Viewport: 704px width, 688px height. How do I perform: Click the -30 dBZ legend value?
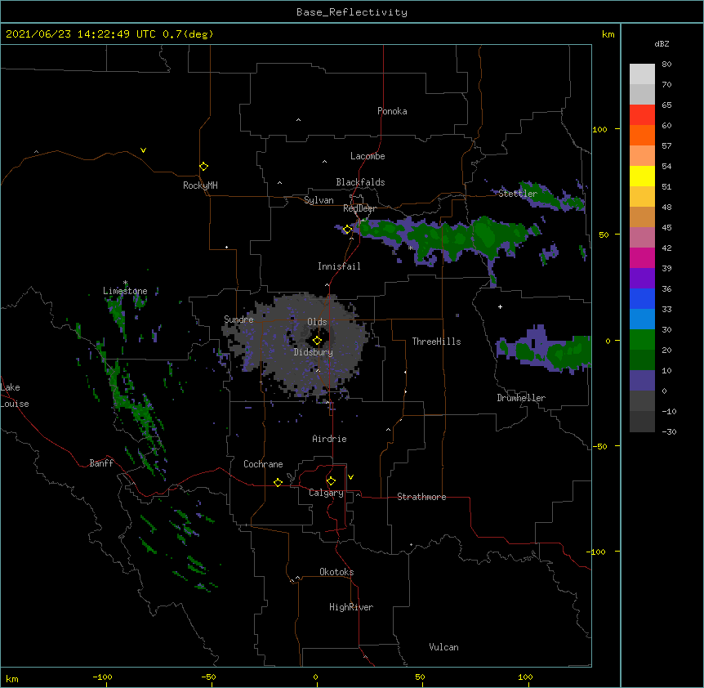pyautogui.click(x=669, y=431)
